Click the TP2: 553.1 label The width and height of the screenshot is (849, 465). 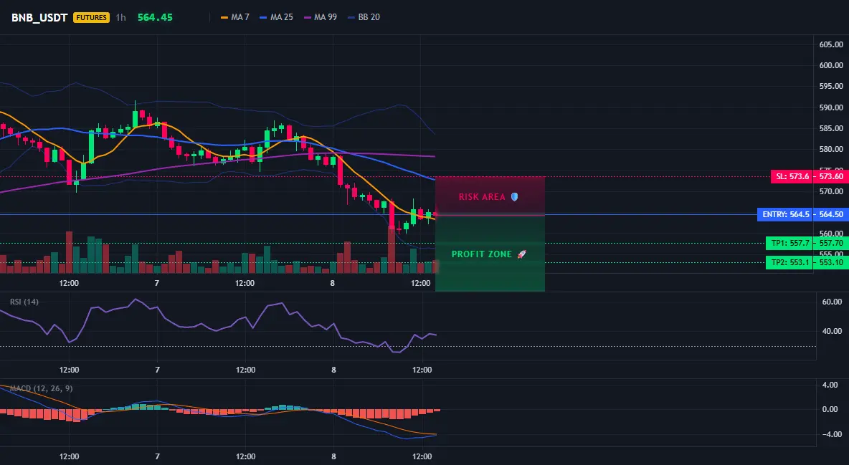click(790, 262)
